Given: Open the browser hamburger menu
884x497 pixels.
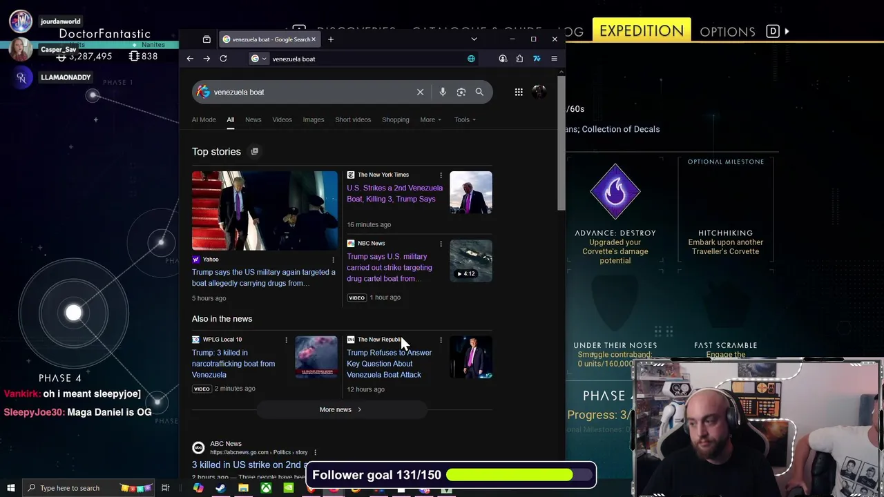Looking at the screenshot, I should pos(554,59).
